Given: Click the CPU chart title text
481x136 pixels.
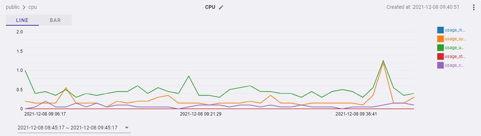Looking at the screenshot, I should tap(210, 7).
